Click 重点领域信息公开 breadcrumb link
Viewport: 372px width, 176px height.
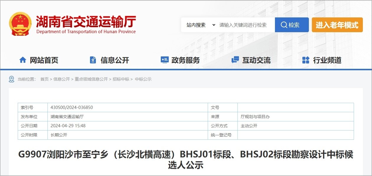pyautogui.click(x=91, y=79)
